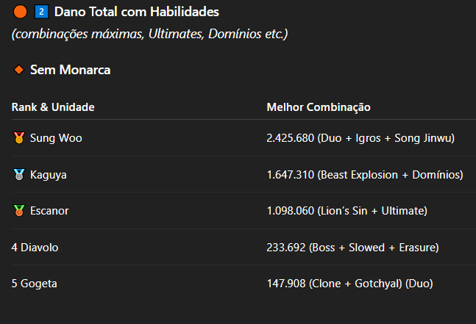This screenshot has height=324, width=476.
Task: Select the Kaguya unit name
Action: pos(49,174)
